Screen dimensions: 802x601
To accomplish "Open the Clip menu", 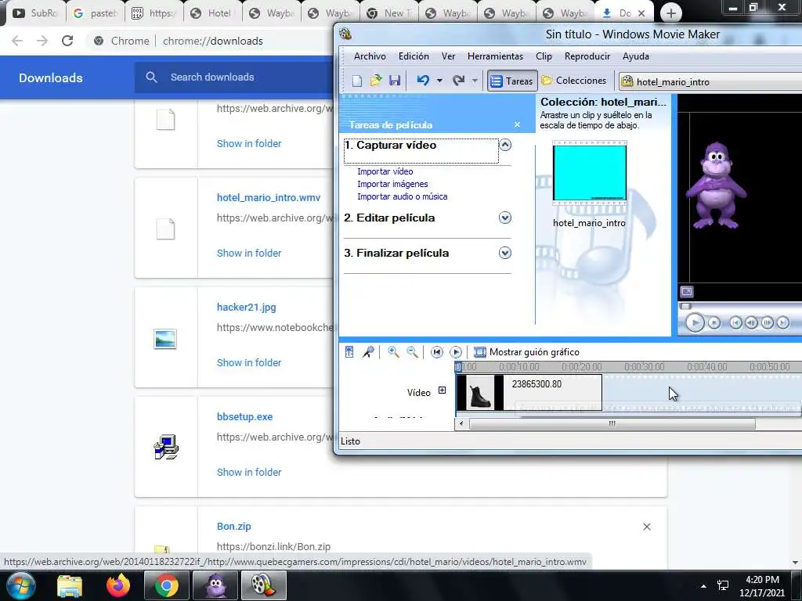I will 544,56.
